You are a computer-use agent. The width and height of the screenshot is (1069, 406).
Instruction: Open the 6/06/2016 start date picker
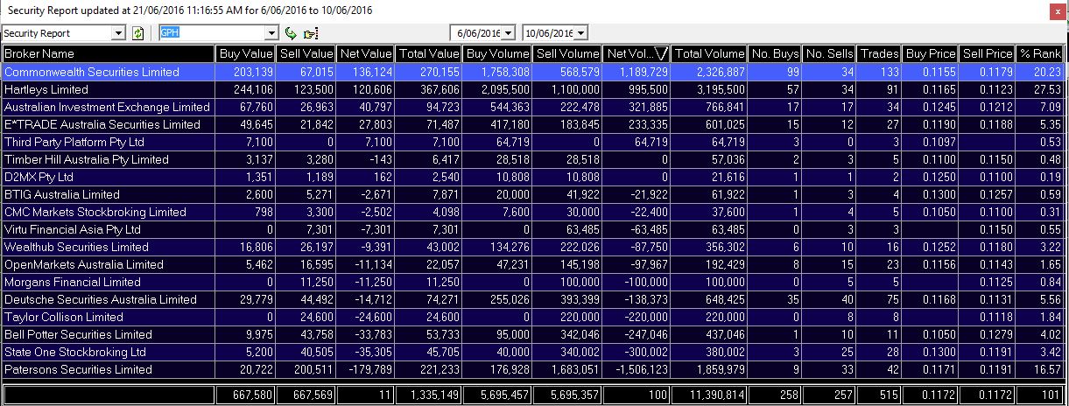click(x=509, y=33)
